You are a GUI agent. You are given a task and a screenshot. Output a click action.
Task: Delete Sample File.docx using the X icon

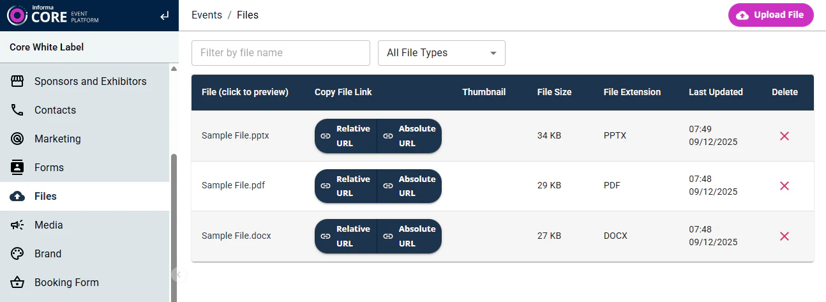785,236
